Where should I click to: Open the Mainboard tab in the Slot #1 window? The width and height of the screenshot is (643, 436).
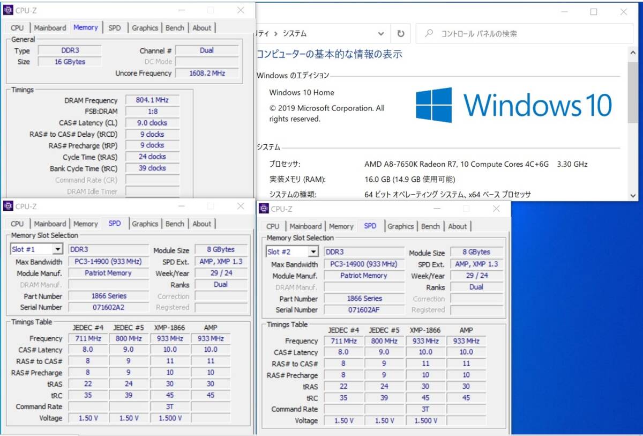pos(50,224)
